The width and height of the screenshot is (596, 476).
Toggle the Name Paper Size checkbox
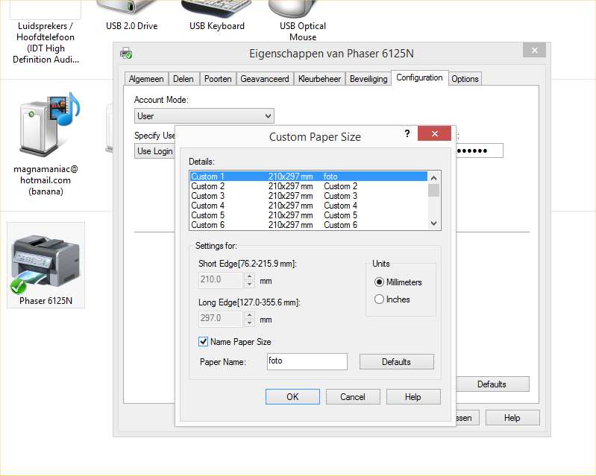click(203, 341)
